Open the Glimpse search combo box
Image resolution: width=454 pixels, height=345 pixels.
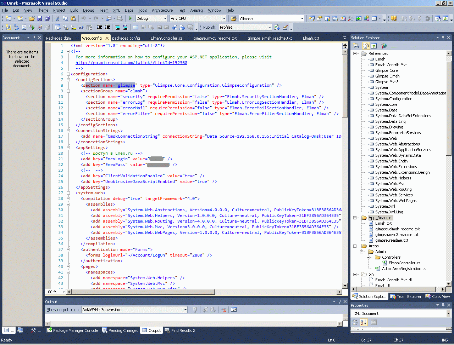tap(302, 18)
